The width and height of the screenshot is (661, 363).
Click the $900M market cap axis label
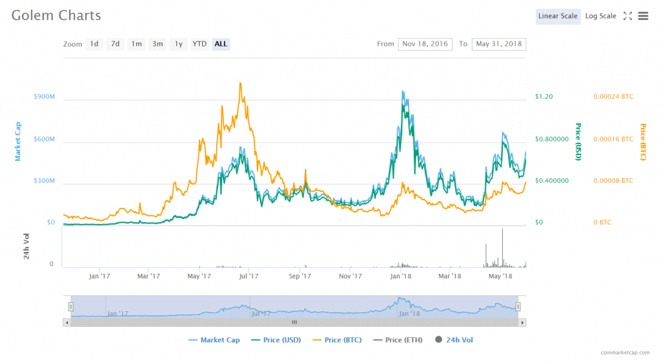[x=45, y=96]
